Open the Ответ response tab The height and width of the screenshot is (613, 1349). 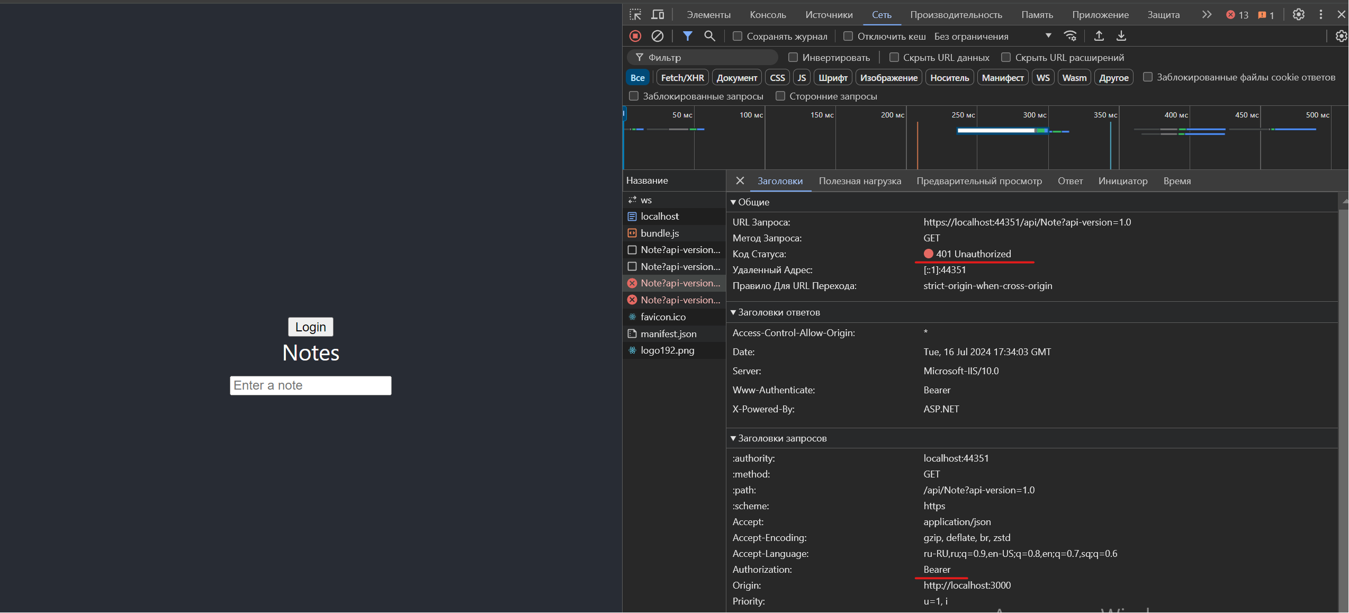tap(1070, 181)
